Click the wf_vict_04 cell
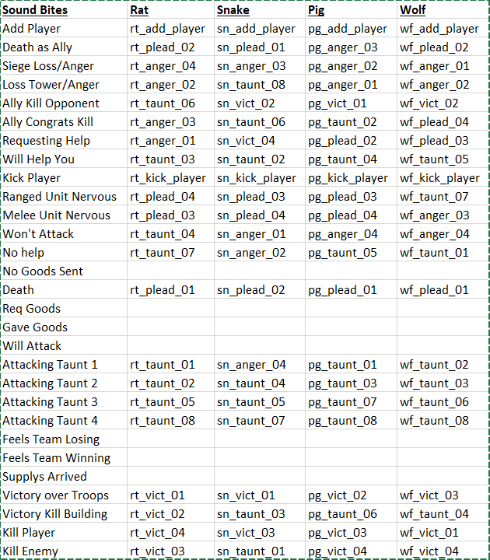This screenshot has width=490, height=560. click(x=443, y=551)
